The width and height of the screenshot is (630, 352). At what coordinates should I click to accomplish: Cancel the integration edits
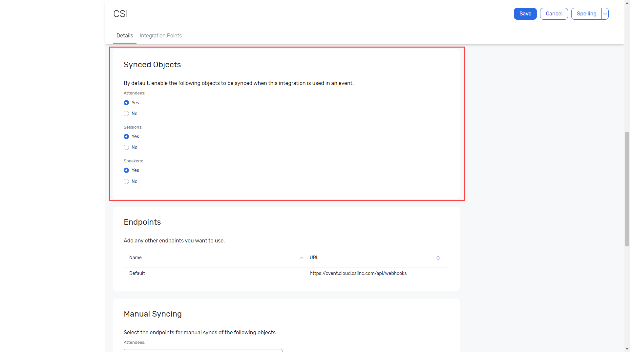[554, 14]
